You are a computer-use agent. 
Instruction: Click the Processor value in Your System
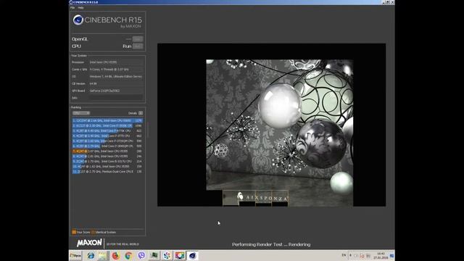click(103, 62)
